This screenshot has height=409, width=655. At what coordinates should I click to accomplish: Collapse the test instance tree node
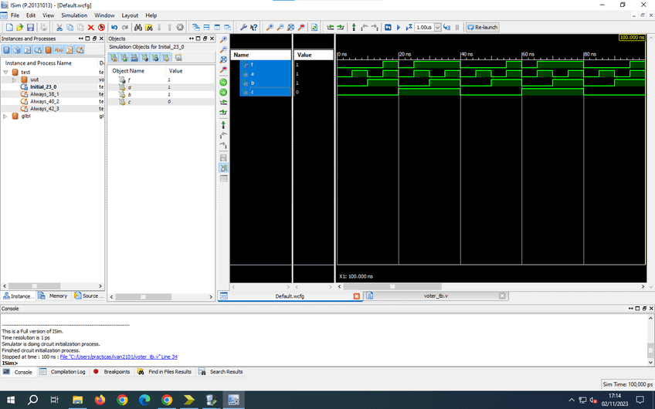pos(5,72)
